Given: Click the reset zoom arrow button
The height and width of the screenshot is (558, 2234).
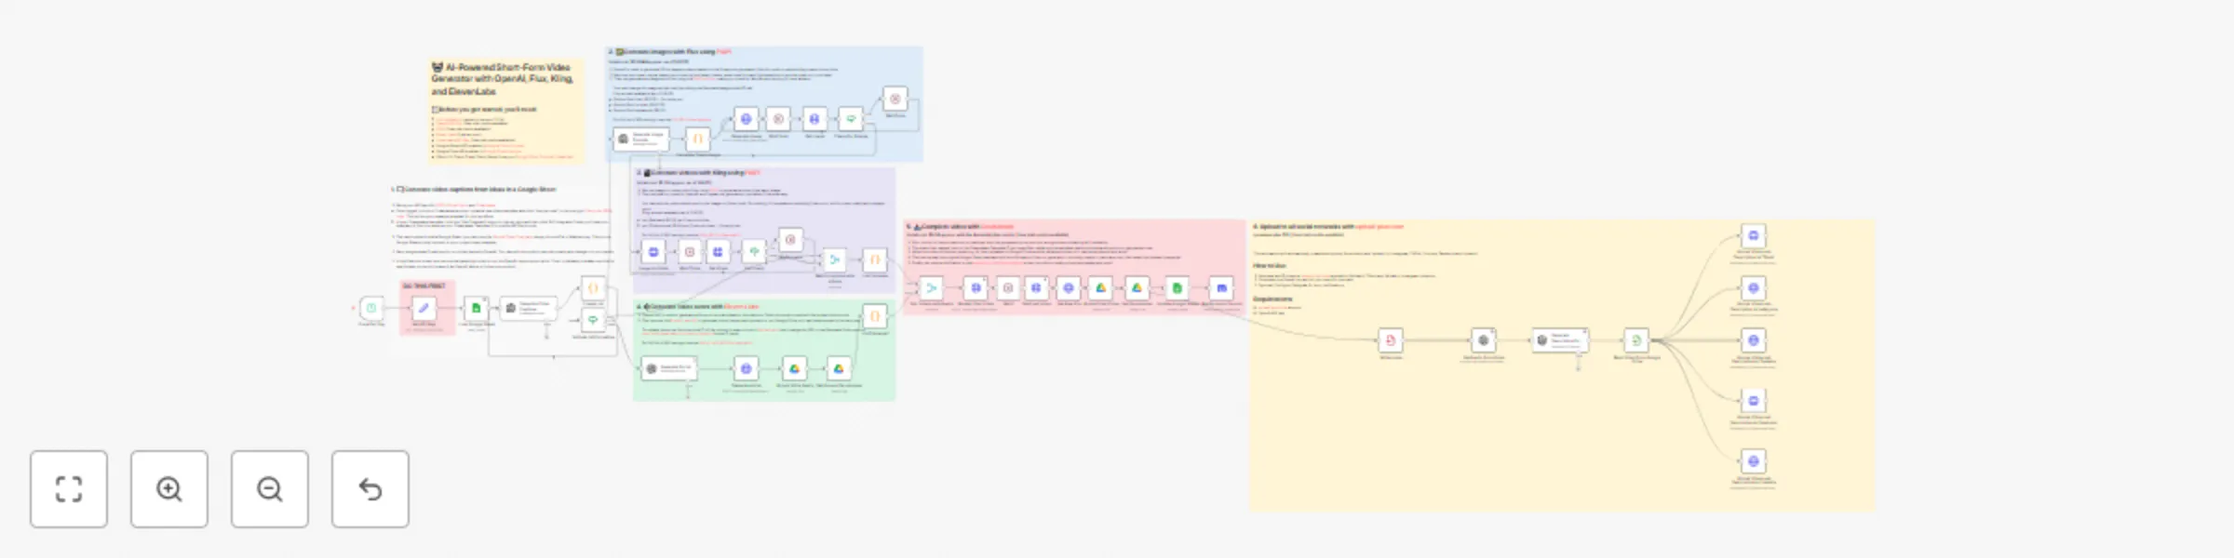Looking at the screenshot, I should [370, 489].
